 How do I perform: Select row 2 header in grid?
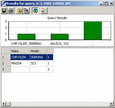[x=6, y=63]
